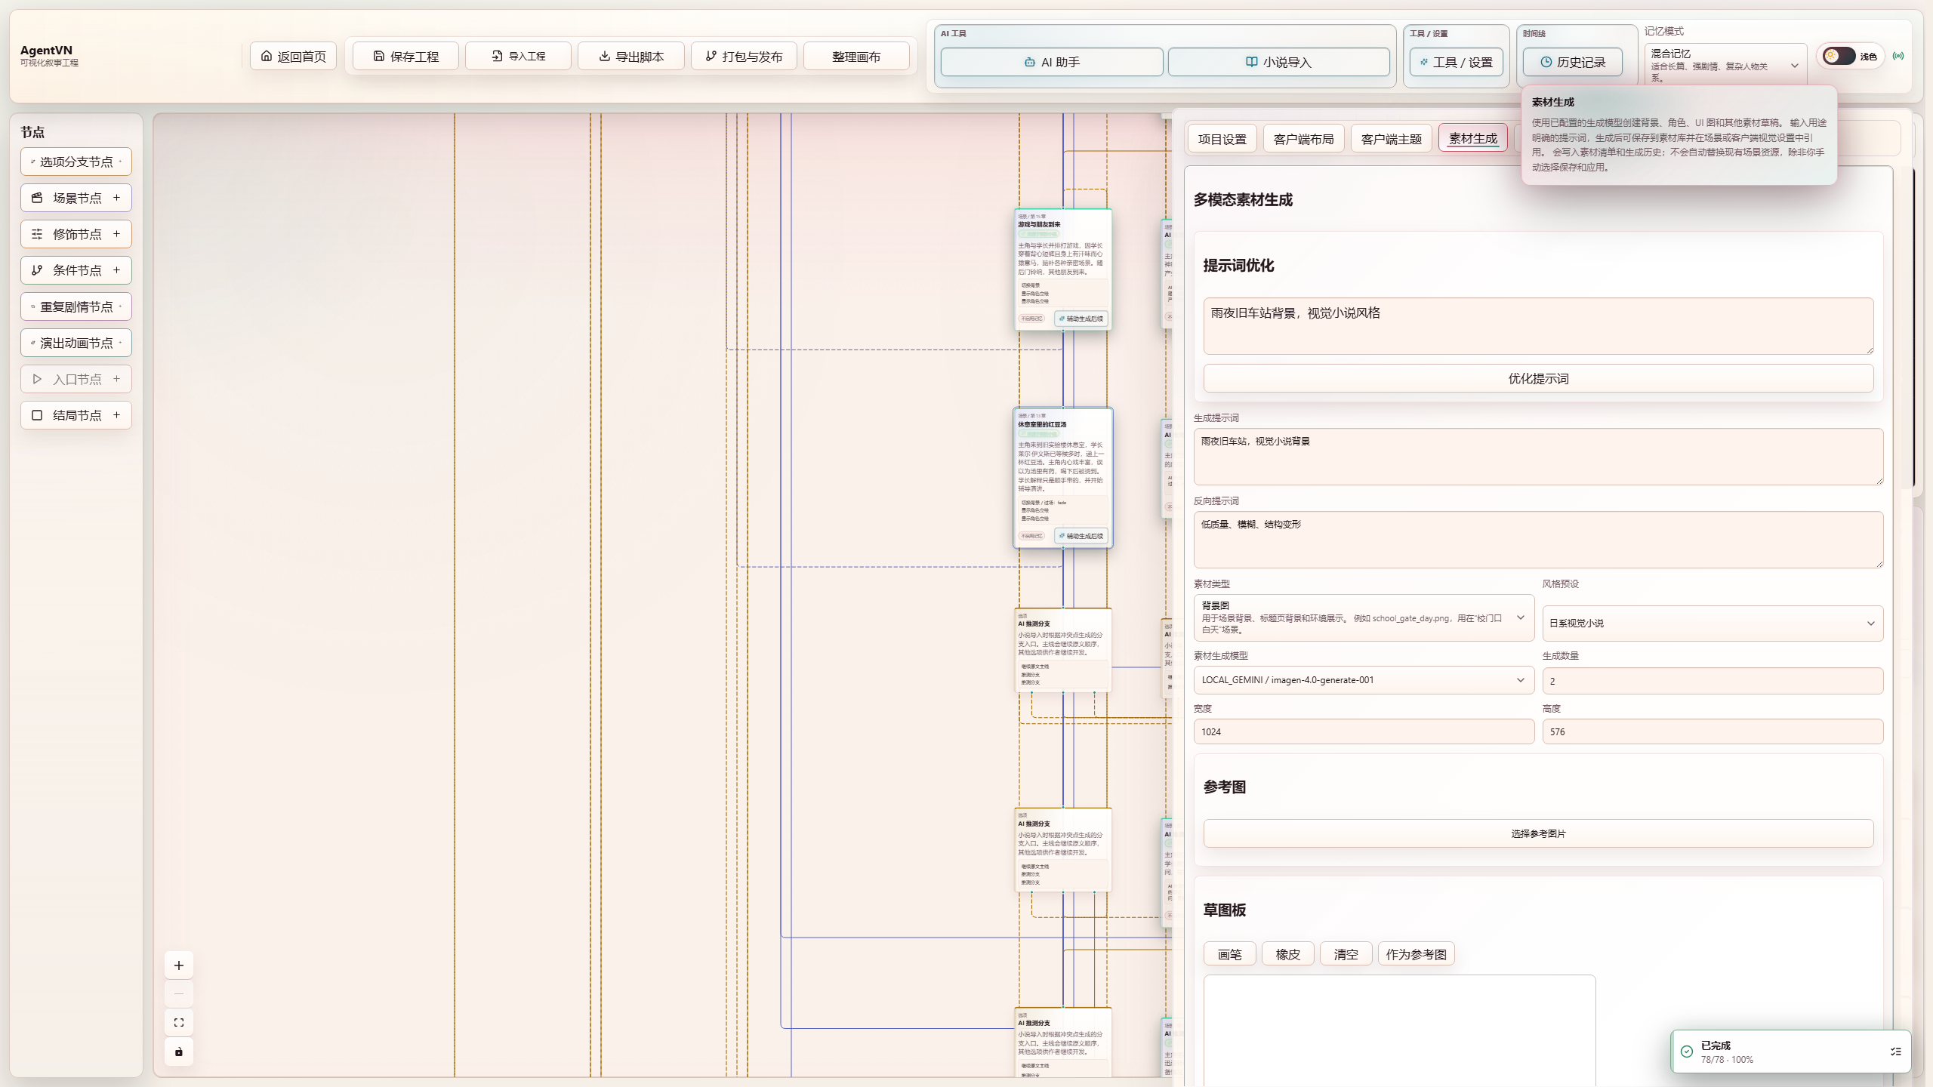Select the 素材生成 tab
1933x1087 pixels.
click(x=1472, y=138)
